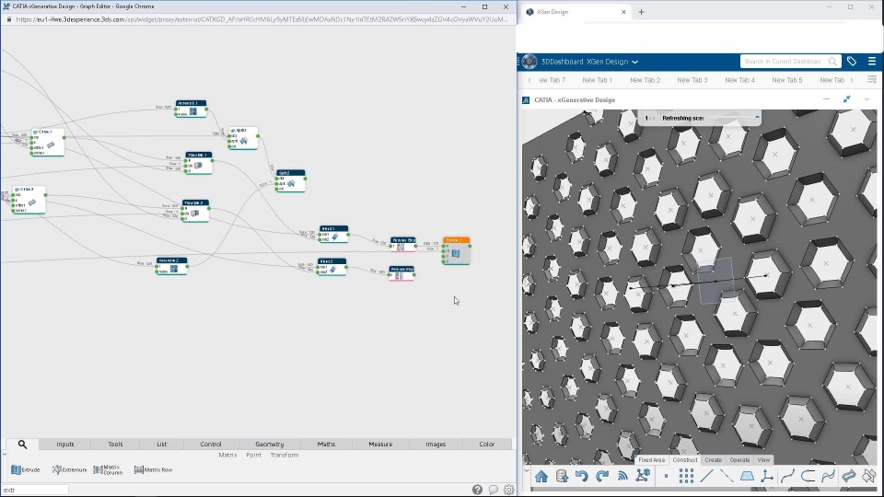Viewport: 884px width, 497px height.
Task: Open the CATIA widget chevron menu
Action: (867, 99)
